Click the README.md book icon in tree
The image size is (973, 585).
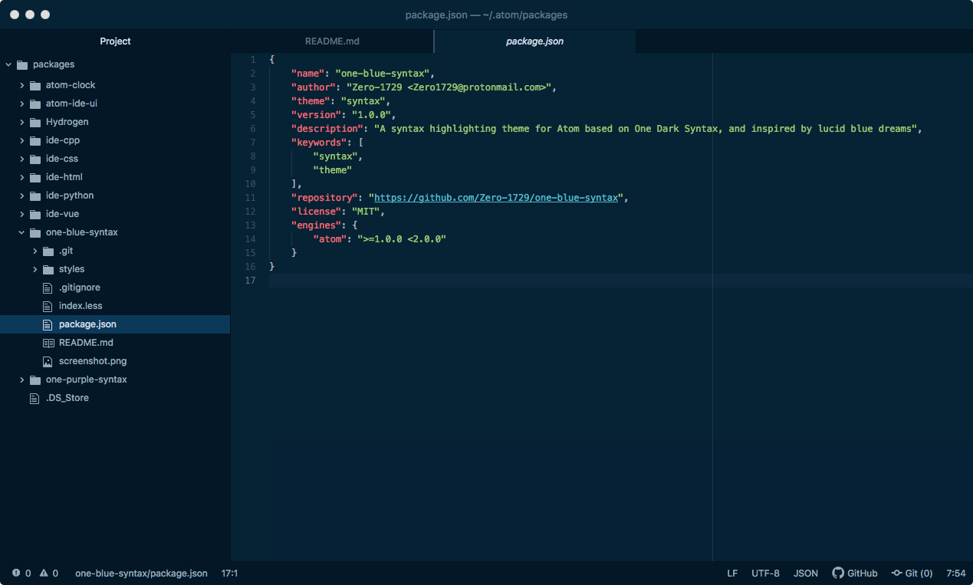pos(48,343)
